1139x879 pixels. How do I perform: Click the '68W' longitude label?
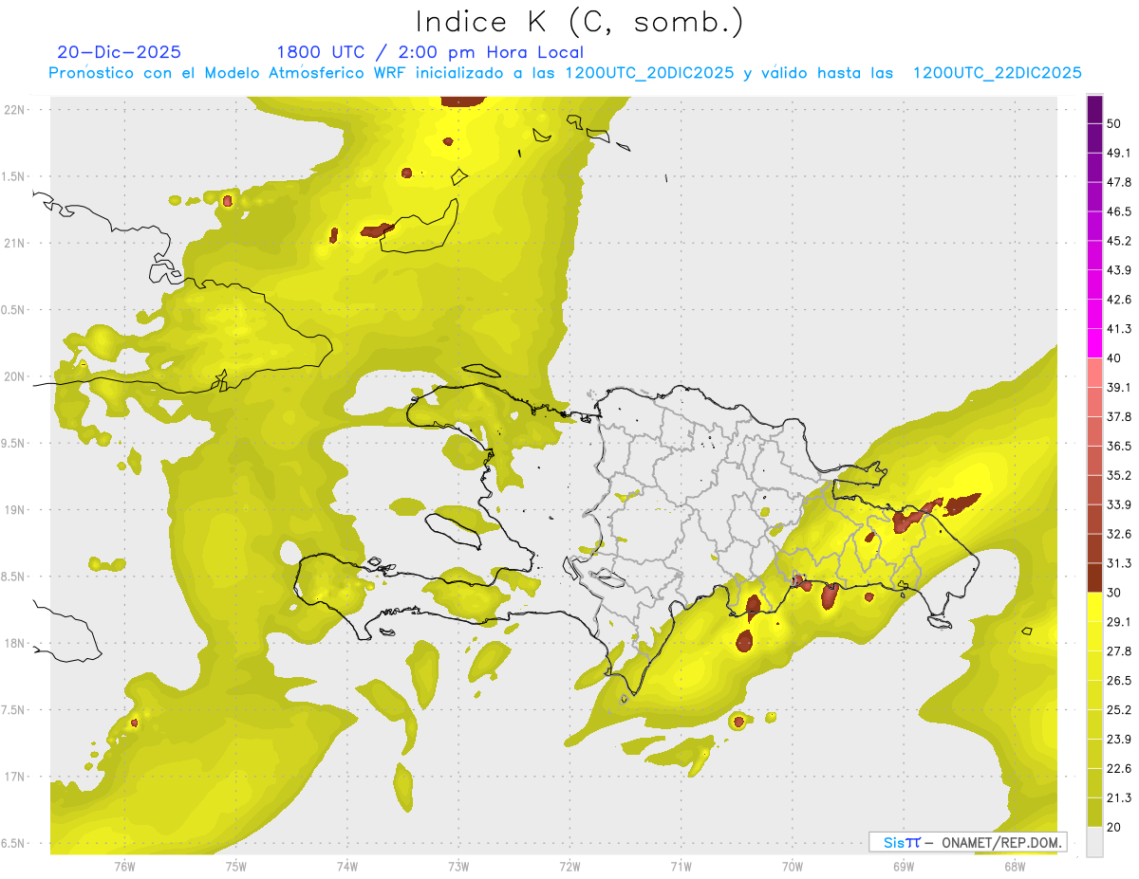click(1015, 867)
